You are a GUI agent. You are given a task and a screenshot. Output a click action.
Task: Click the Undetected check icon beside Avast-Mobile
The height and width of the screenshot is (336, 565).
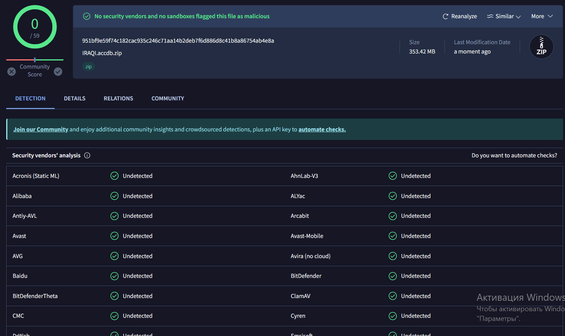[x=393, y=236]
